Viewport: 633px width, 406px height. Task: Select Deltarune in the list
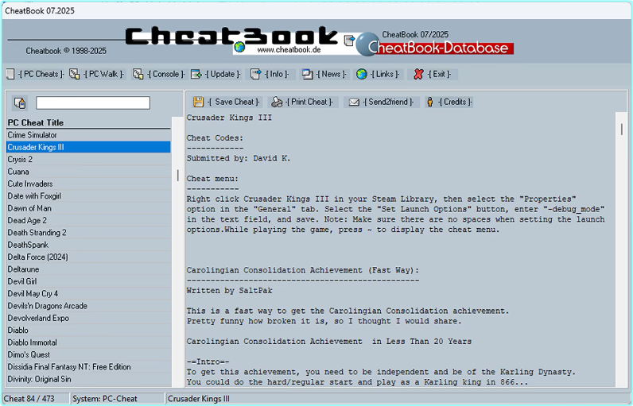point(89,269)
